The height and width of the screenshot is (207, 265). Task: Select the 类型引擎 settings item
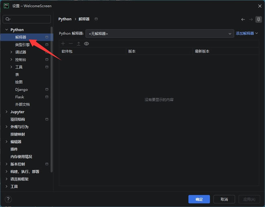click(x=22, y=45)
